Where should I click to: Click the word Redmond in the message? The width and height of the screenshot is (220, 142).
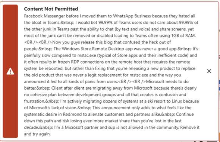point(72,114)
